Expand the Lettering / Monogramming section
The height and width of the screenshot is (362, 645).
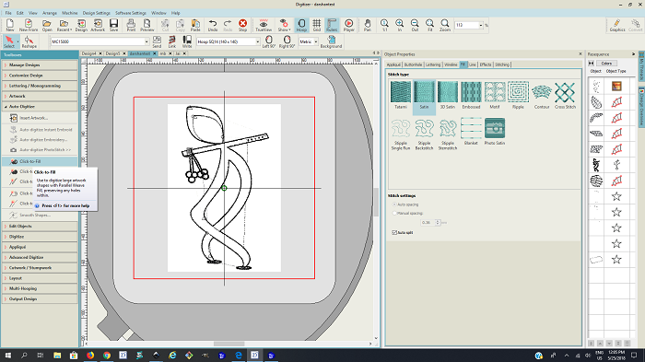pos(40,86)
